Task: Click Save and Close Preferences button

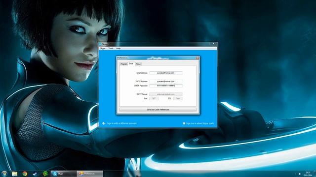Action: [158, 110]
